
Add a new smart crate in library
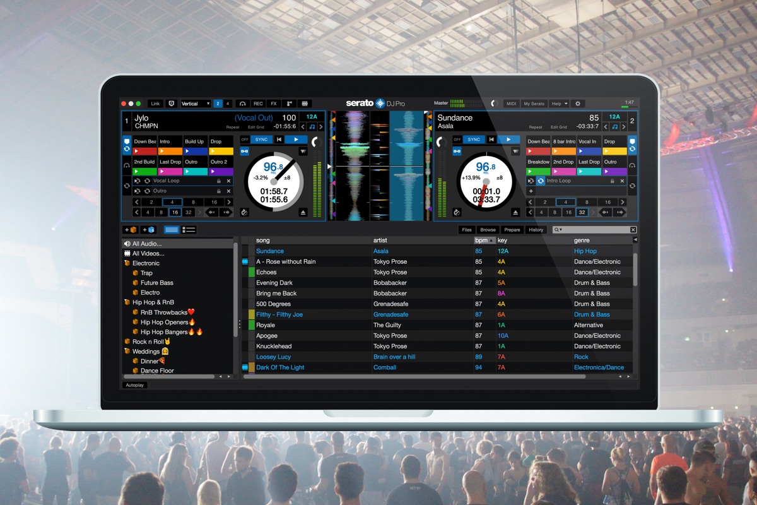[x=148, y=230]
